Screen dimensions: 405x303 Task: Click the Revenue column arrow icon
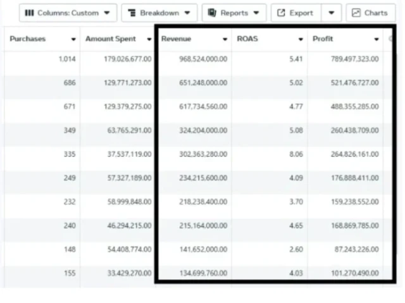[225, 39]
